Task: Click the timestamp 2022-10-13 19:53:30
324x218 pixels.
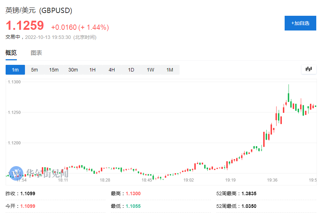Action: pyautogui.click(x=48, y=37)
